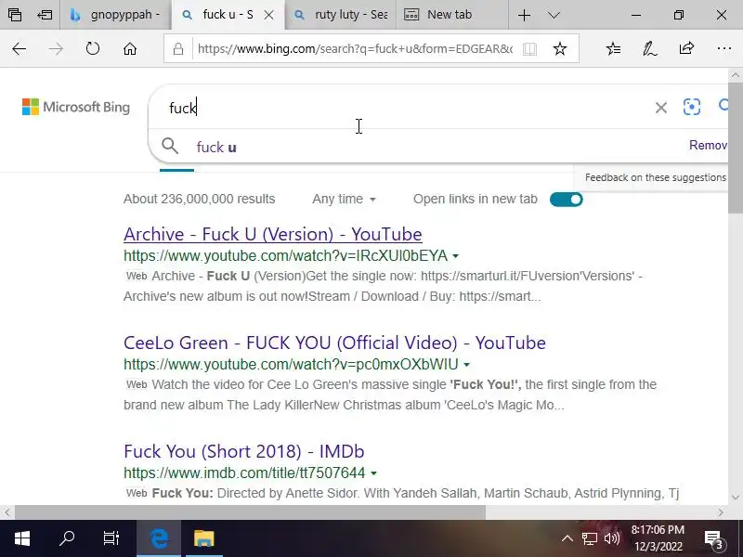Open Action Center notifications
The image size is (743, 557).
(x=714, y=539)
